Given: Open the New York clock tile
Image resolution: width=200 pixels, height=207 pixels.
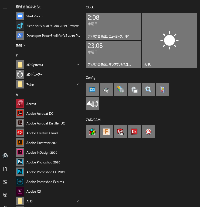Looking at the screenshot, I should [113, 26].
